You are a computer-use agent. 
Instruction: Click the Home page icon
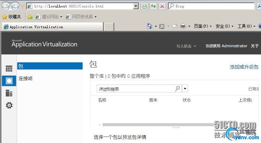(150, 26)
